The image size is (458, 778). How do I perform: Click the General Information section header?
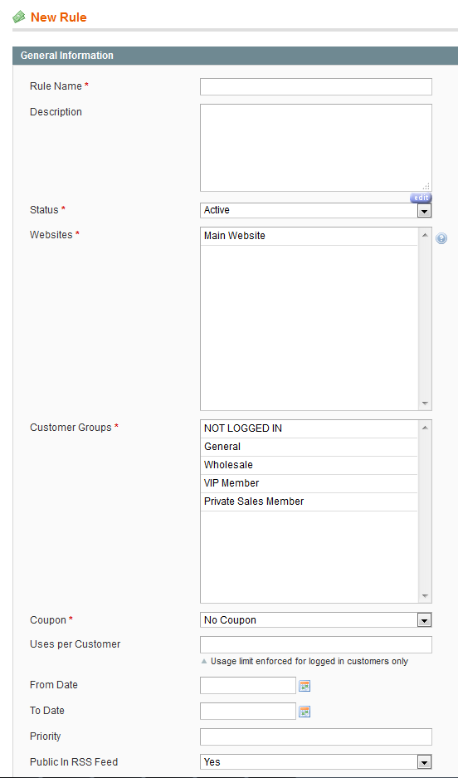(235, 56)
